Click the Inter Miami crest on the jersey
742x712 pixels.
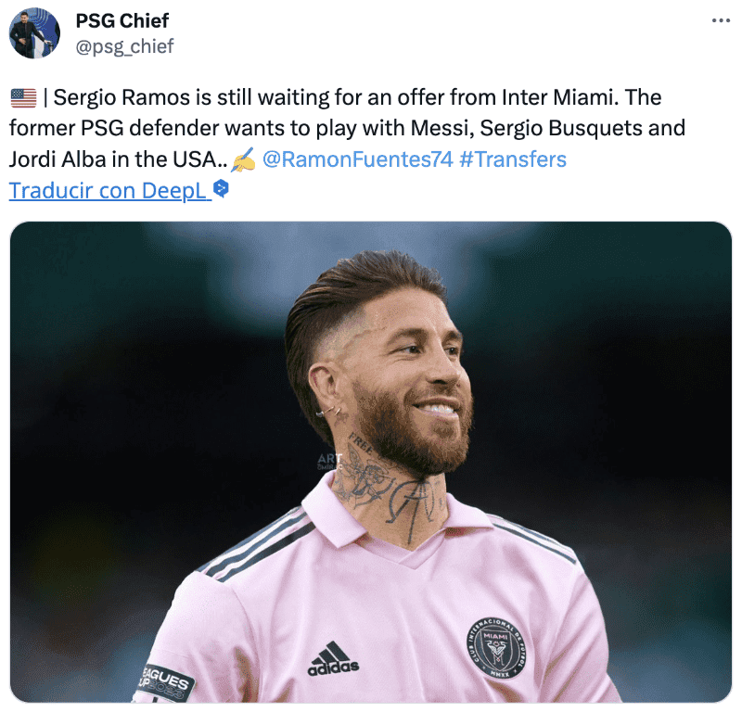(x=496, y=648)
